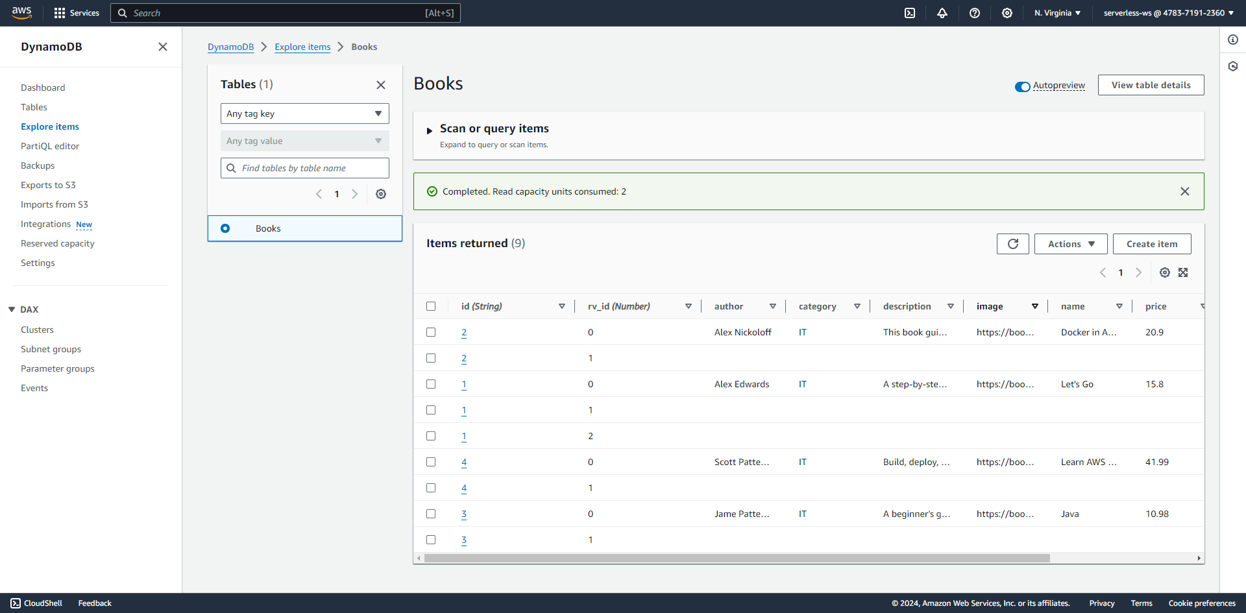Click Feedback in the footer

[95, 603]
